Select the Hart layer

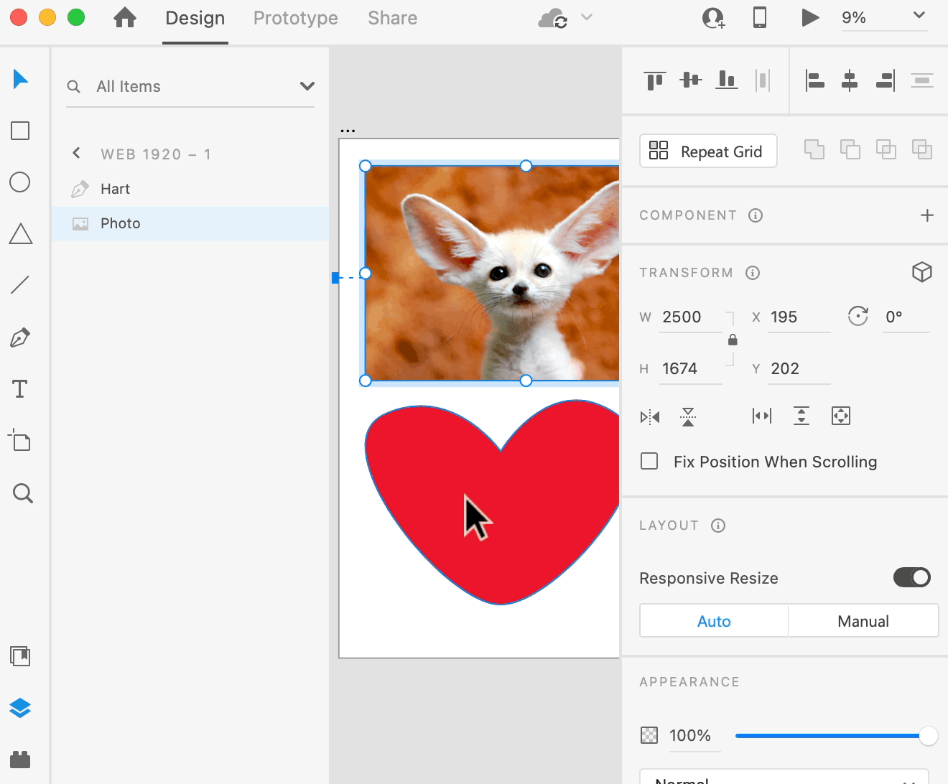click(x=190, y=189)
